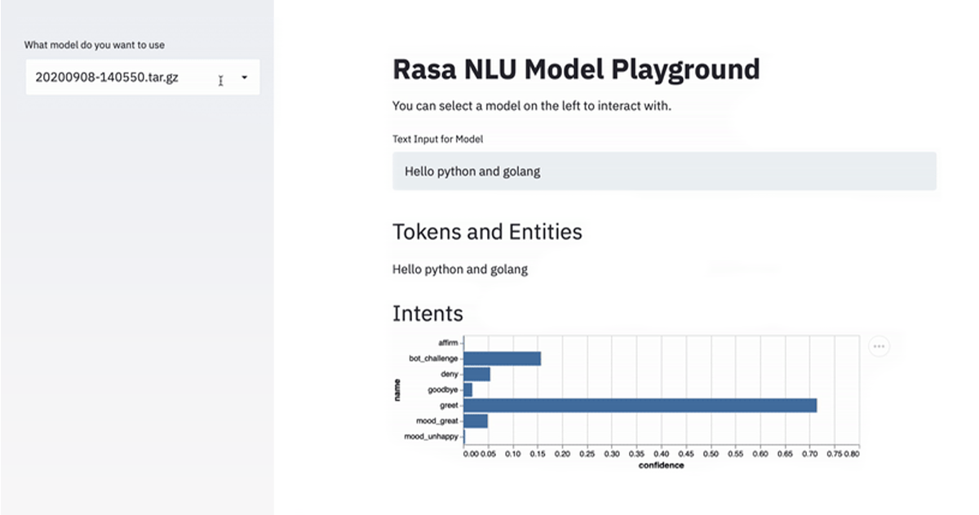The height and width of the screenshot is (515, 979).
Task: Click the Intents section heading
Action: click(x=427, y=313)
